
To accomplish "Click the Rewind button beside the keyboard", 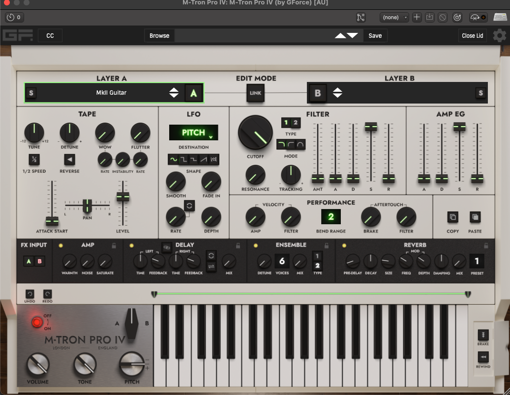I will (x=483, y=357).
